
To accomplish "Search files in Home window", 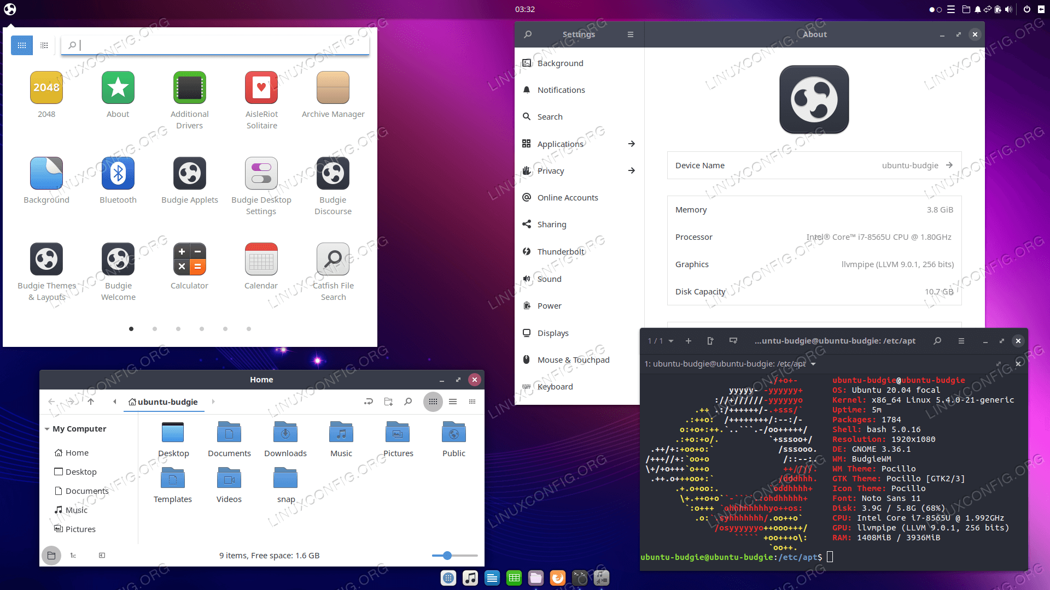I will [408, 402].
